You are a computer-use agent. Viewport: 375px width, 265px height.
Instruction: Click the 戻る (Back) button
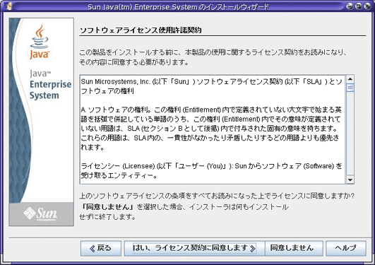tap(101, 248)
